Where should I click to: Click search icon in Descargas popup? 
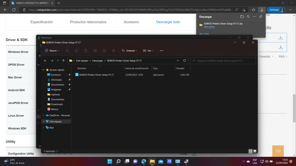(x=248, y=17)
